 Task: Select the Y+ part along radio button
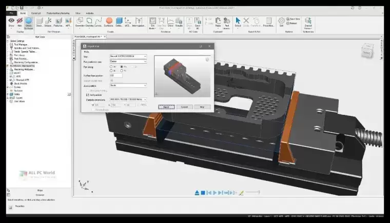[122, 67]
